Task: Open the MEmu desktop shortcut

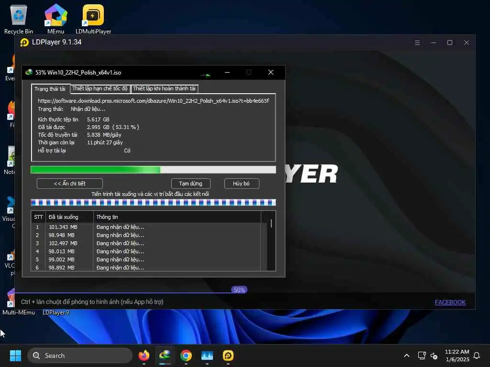Action: (56, 19)
